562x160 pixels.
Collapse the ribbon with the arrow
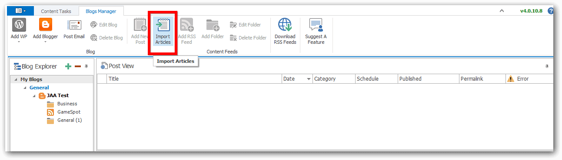click(502, 11)
